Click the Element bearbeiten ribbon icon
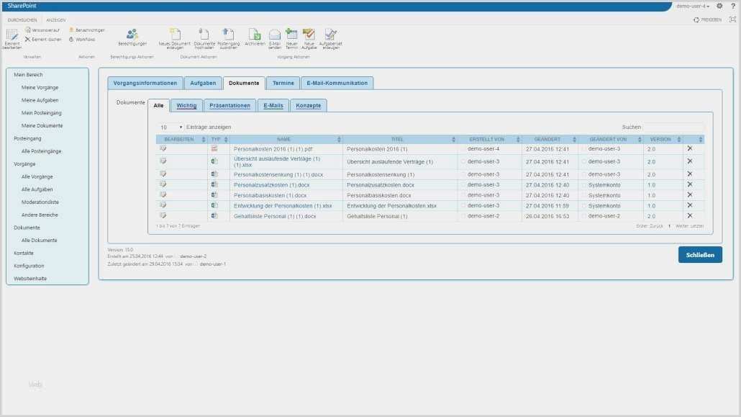The image size is (741, 417). [12, 38]
